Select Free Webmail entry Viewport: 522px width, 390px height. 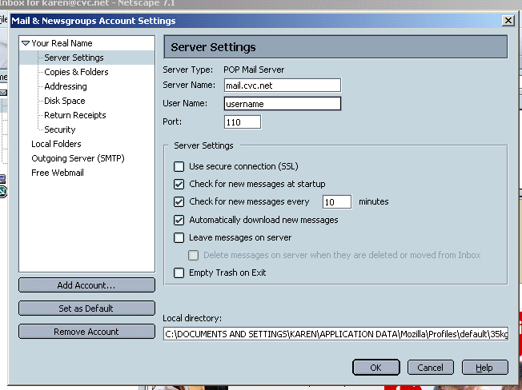58,173
